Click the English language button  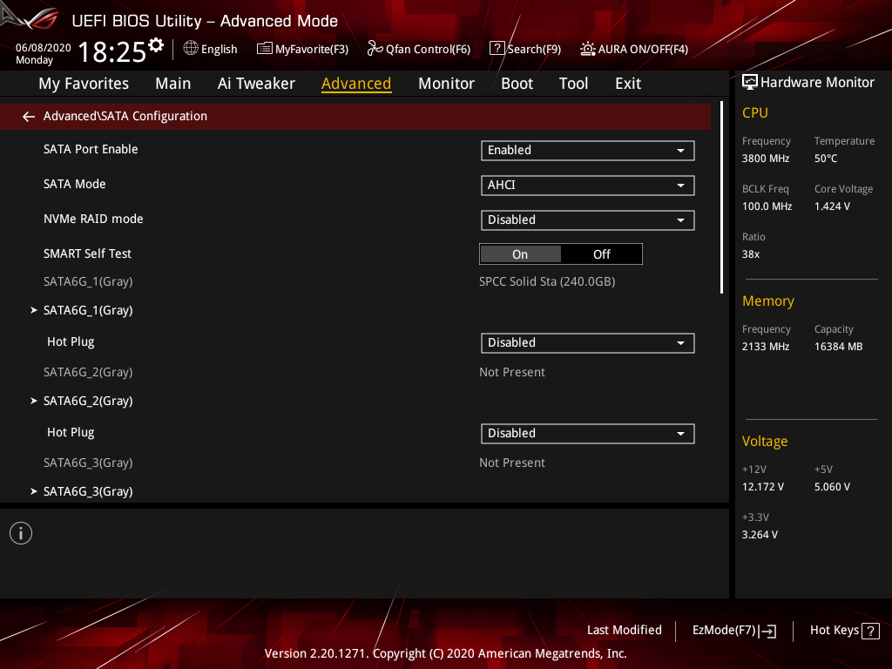(x=211, y=49)
